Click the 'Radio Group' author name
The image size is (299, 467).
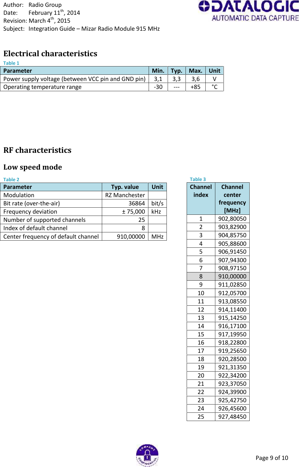[x=45, y=5]
